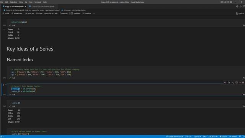Image resolution: width=245 pixels, height=138 pixels.
Task: Click Run All cells button
Action: point(29,13)
